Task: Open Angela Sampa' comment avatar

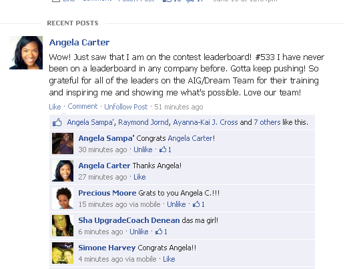Action: coord(63,144)
